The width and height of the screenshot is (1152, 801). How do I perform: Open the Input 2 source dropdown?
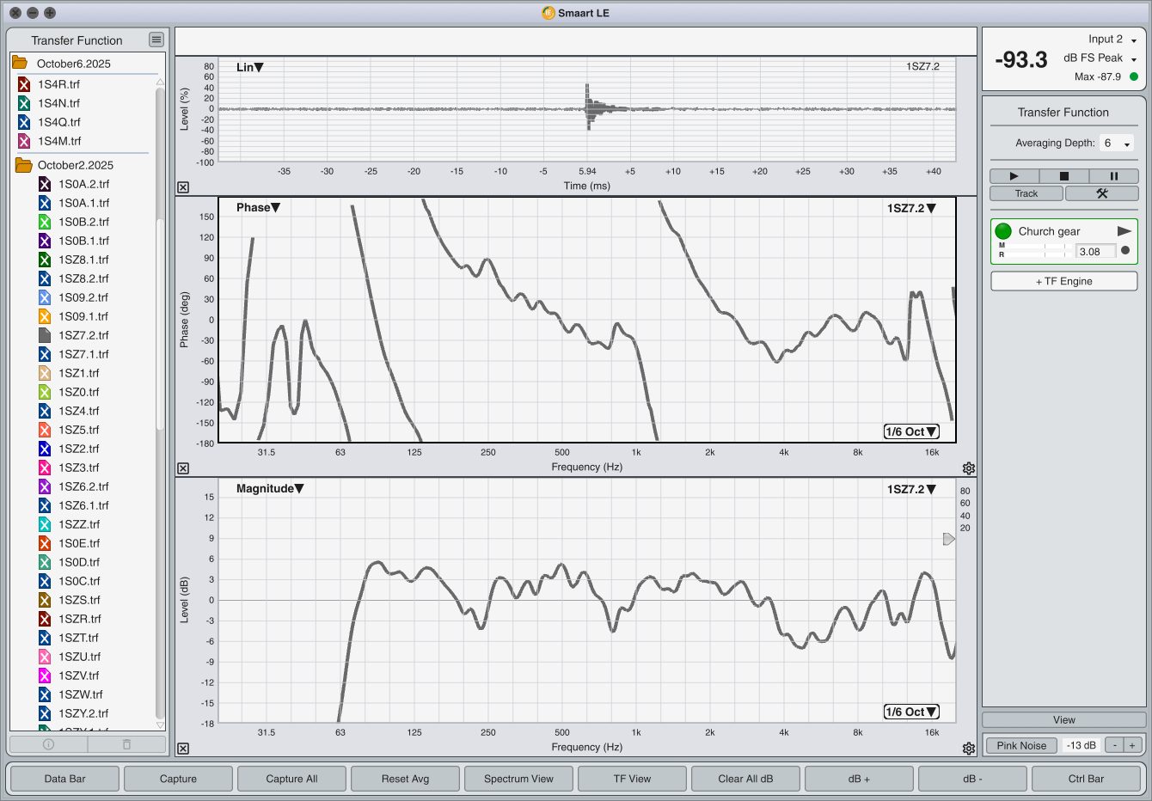pyautogui.click(x=1112, y=40)
